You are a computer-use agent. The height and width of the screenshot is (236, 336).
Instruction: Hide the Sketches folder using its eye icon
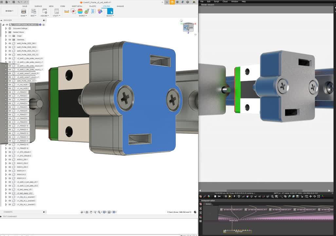(10, 40)
